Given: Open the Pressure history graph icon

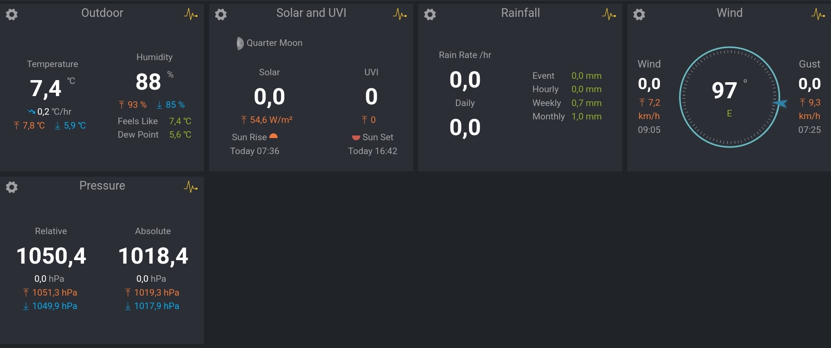Looking at the screenshot, I should 191,187.
